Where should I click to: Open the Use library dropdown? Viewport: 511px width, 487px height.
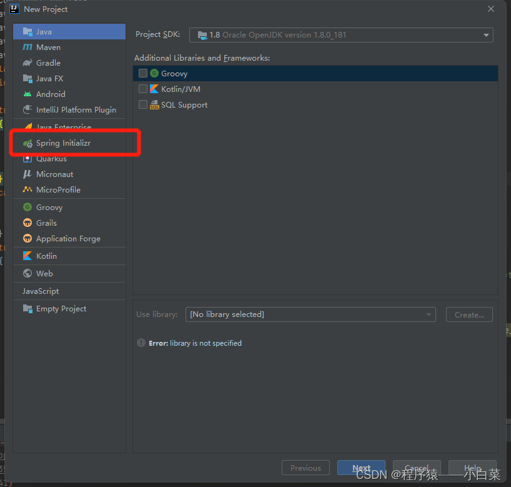(x=310, y=314)
